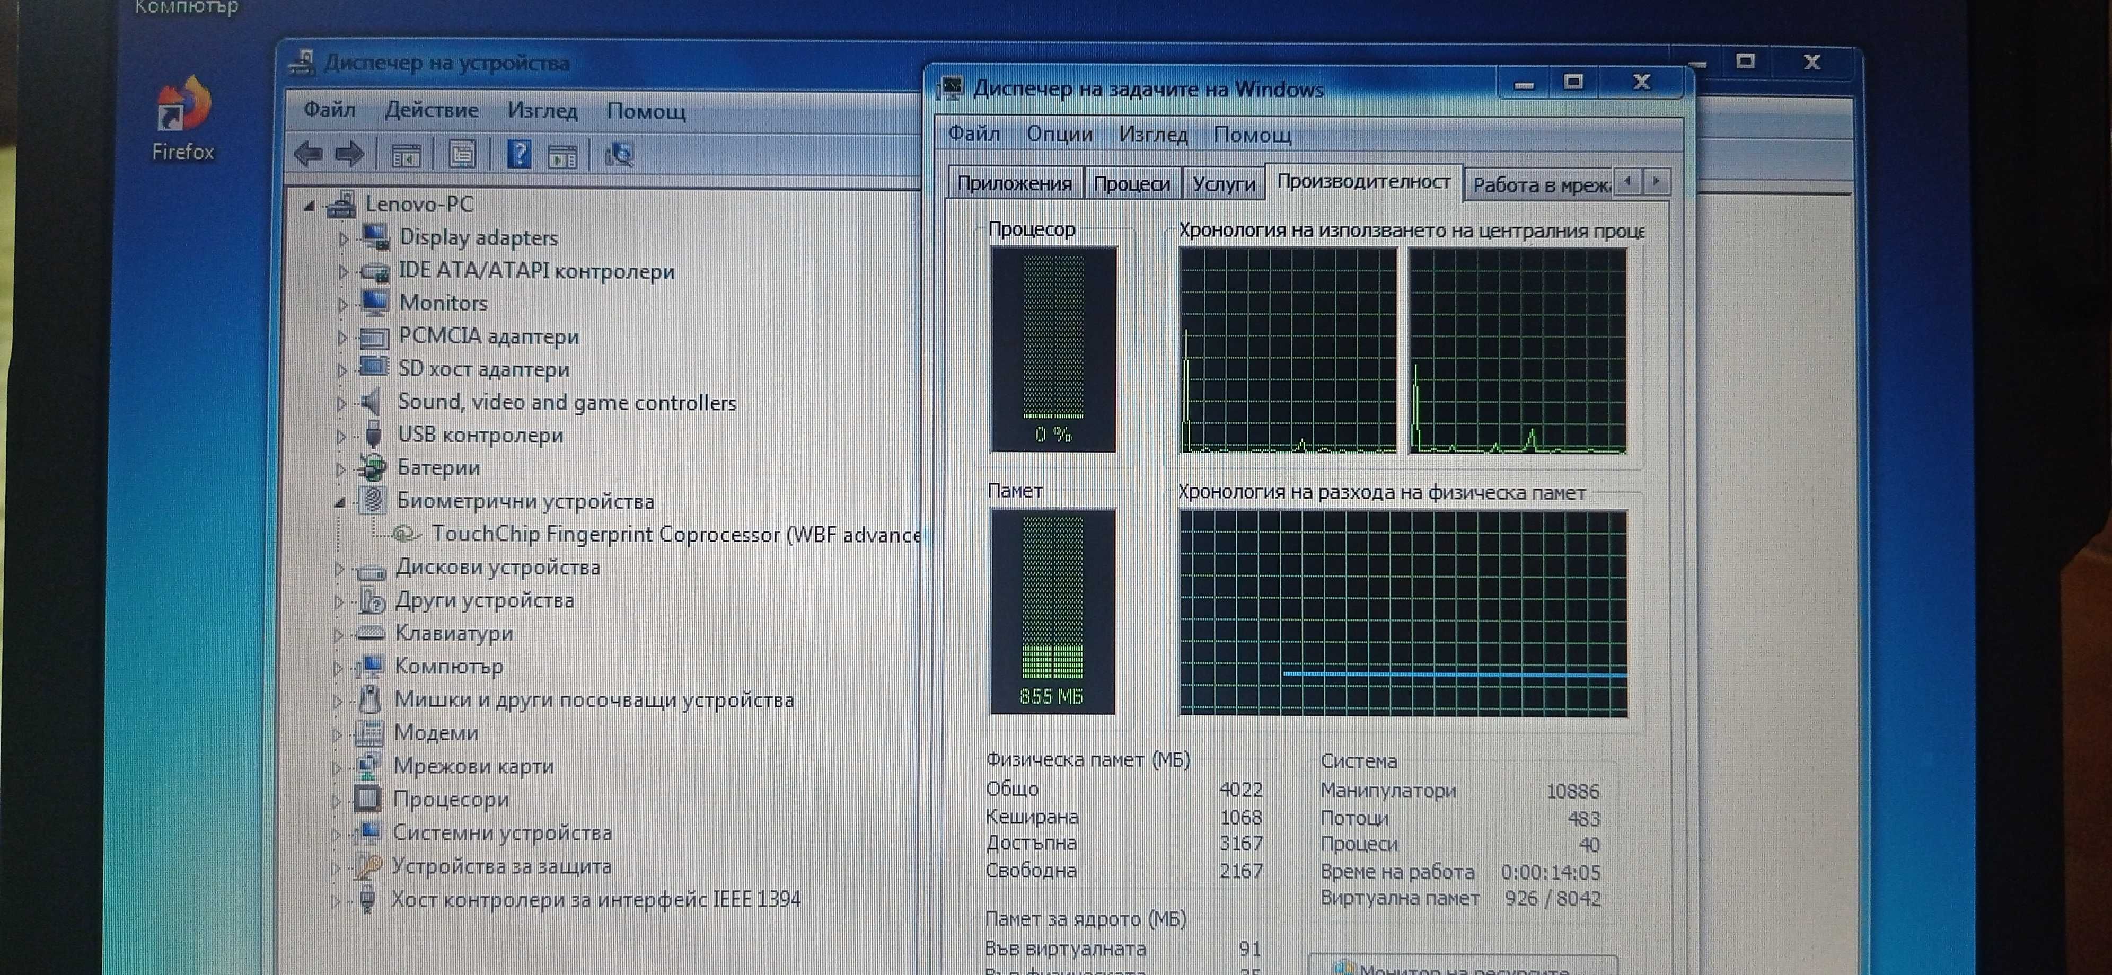The image size is (2112, 975).
Task: Click the Forward arrow in Device Manager toolbar
Action: [349, 153]
